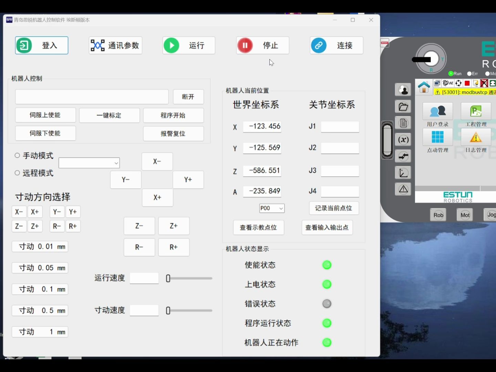496x372 pixels.
Task: Select 远程模式 remote mode radio button
Action: point(17,173)
